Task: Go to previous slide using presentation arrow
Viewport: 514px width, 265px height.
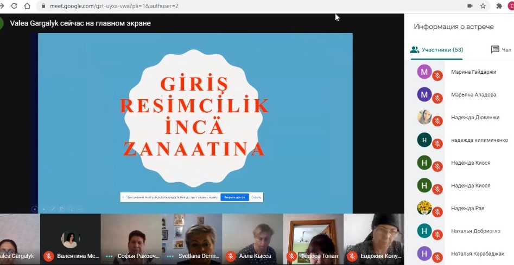Action: [35, 209]
